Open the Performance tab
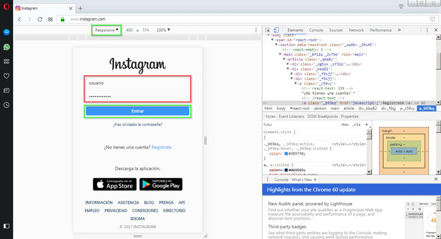The height and width of the screenshot is (239, 441). 381,30
